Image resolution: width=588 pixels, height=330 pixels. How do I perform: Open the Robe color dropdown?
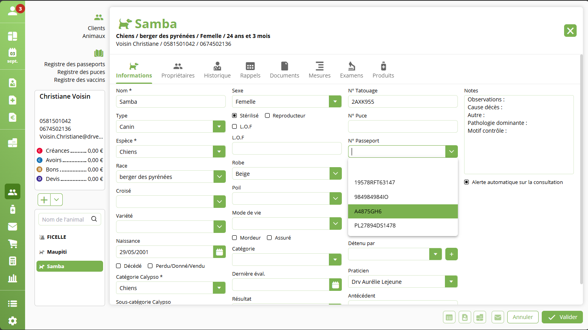coord(336,174)
